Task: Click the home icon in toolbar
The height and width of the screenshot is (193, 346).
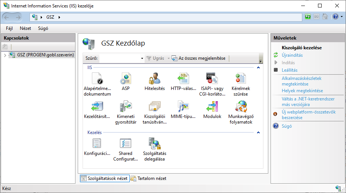Action: coord(325,16)
